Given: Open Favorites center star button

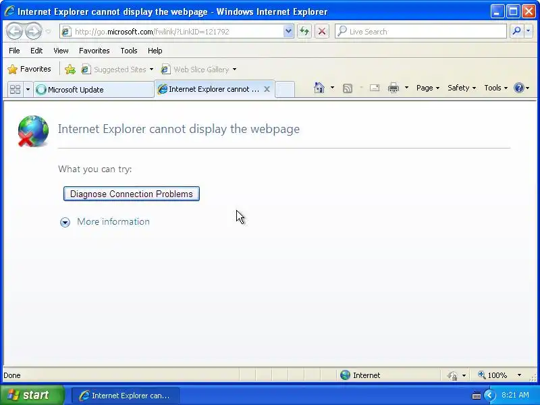Looking at the screenshot, I should click(29, 70).
